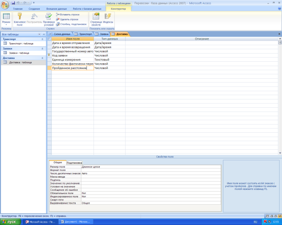The height and width of the screenshot is (225, 282).
Task: Click the Save floppy disk icon
Action: click(13, 3)
